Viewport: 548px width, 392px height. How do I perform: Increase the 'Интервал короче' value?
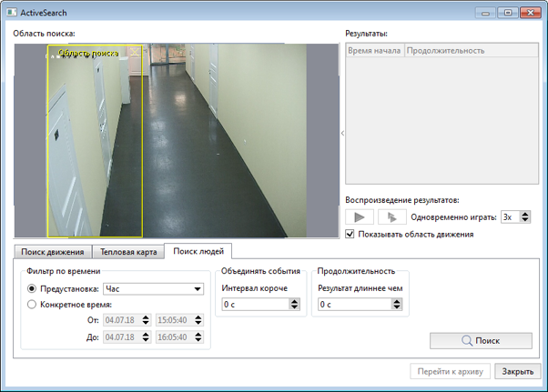pyautogui.click(x=294, y=301)
